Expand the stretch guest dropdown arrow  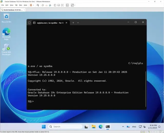(75, 5)
